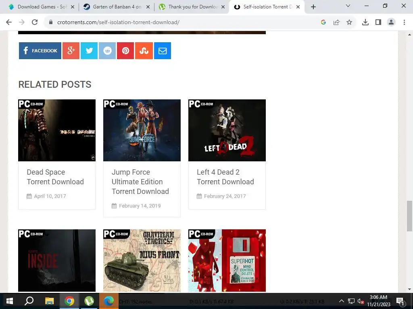Open the Google icon in the address bar

323,23
